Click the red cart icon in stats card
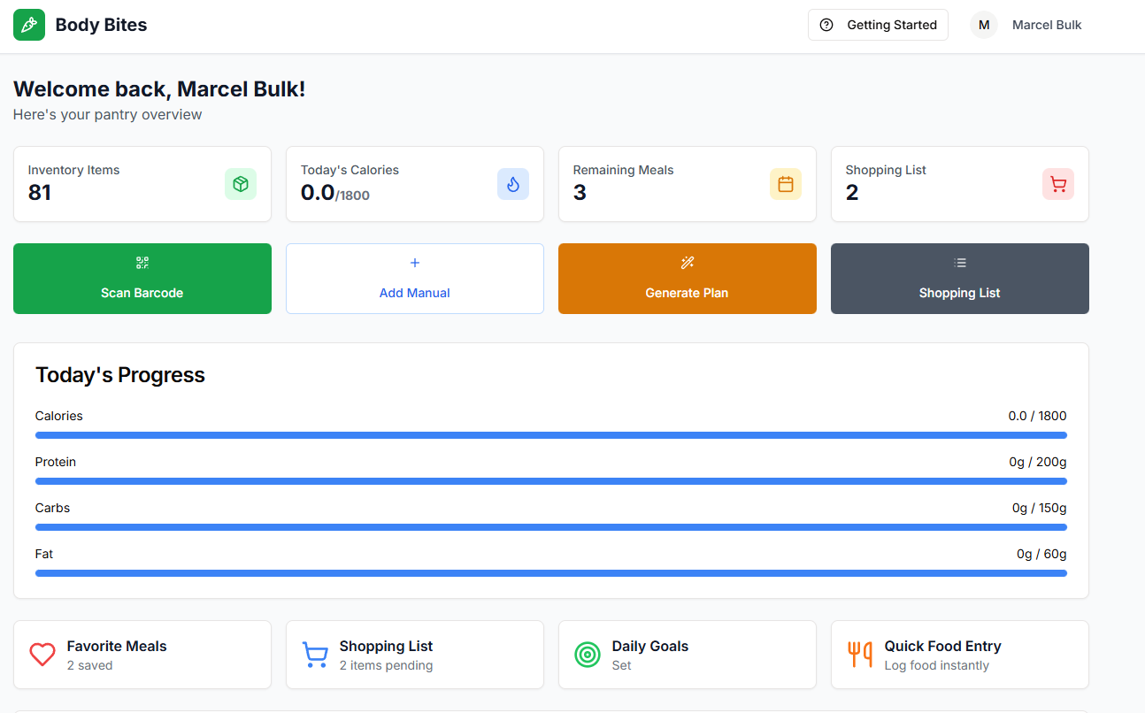Image resolution: width=1145 pixels, height=713 pixels. 1058,184
